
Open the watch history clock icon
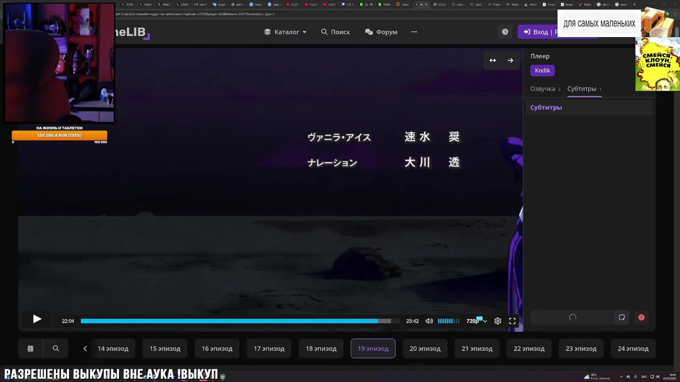point(505,32)
